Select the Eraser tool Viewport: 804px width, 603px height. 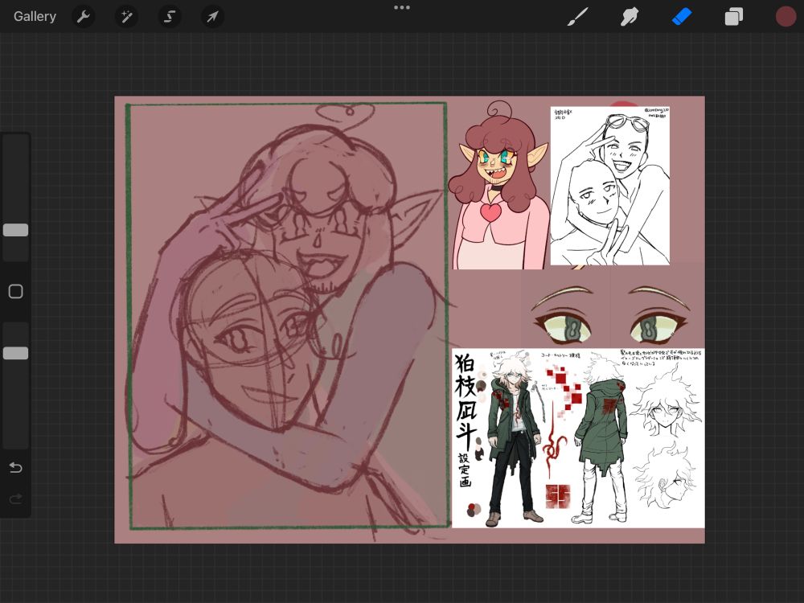coord(682,16)
